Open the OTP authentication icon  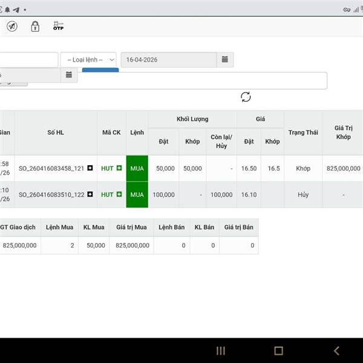click(58, 26)
